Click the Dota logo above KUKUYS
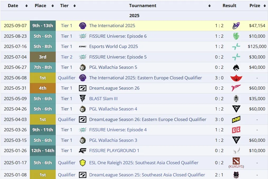Viewport: 268px width, 179px height. pos(236,161)
